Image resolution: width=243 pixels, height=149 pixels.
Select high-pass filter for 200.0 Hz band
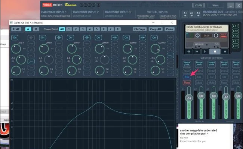click(59, 61)
